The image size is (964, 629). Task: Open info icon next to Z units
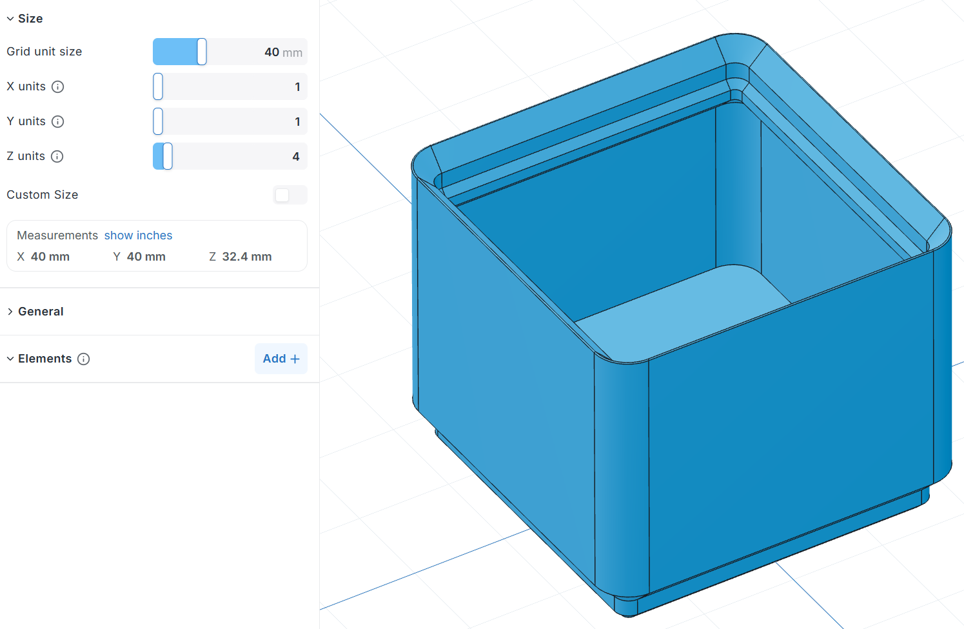(x=57, y=156)
